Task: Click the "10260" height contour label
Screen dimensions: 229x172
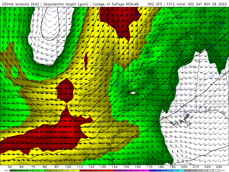Action: (48, 65)
